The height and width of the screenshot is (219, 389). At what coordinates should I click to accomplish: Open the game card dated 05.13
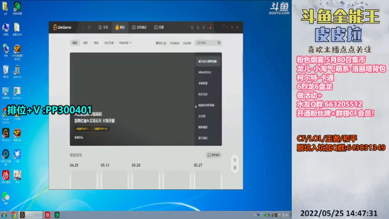[x=115, y=180]
